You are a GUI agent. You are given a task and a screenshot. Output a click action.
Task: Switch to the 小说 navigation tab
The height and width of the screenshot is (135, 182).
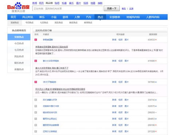click(54, 17)
